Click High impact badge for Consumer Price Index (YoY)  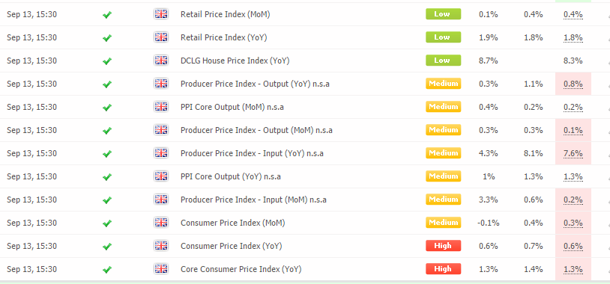coord(443,246)
